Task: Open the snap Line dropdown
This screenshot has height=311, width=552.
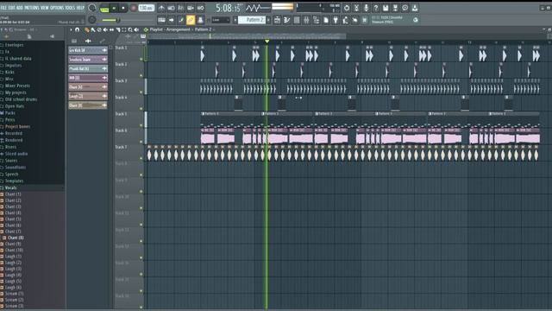Action: [221, 20]
